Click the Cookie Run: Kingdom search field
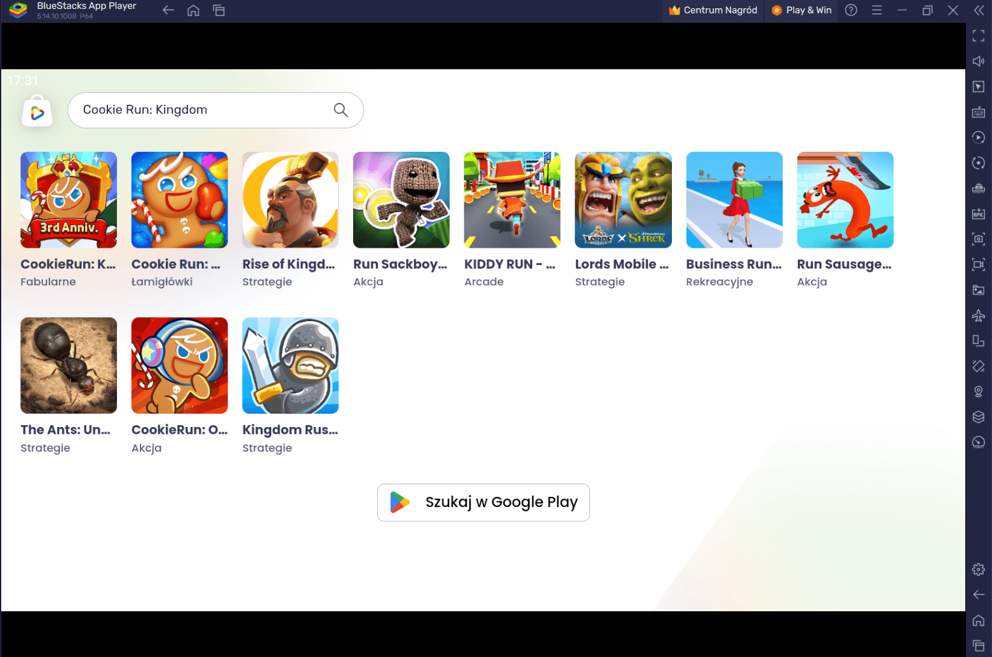Viewport: 992px width, 657px height. point(215,110)
